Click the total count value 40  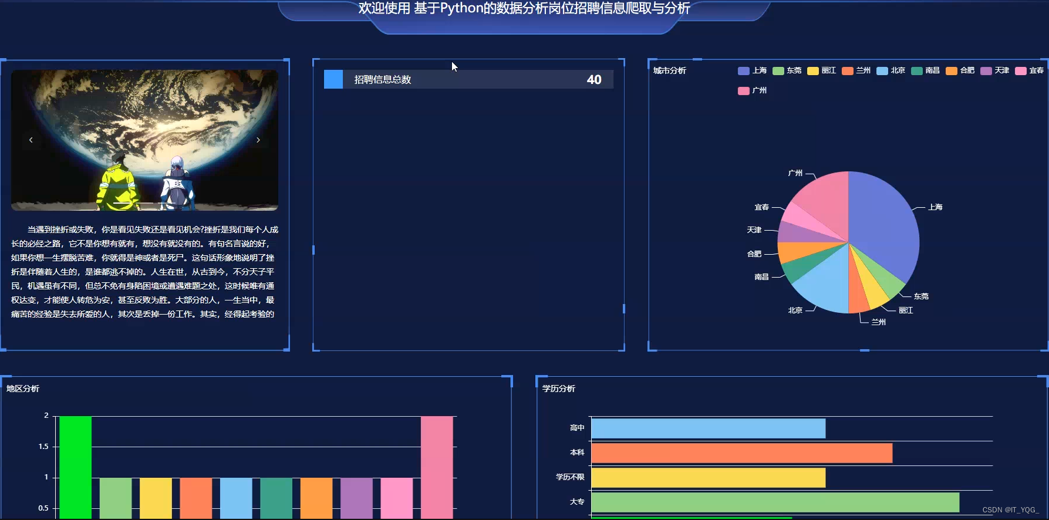pyautogui.click(x=594, y=80)
